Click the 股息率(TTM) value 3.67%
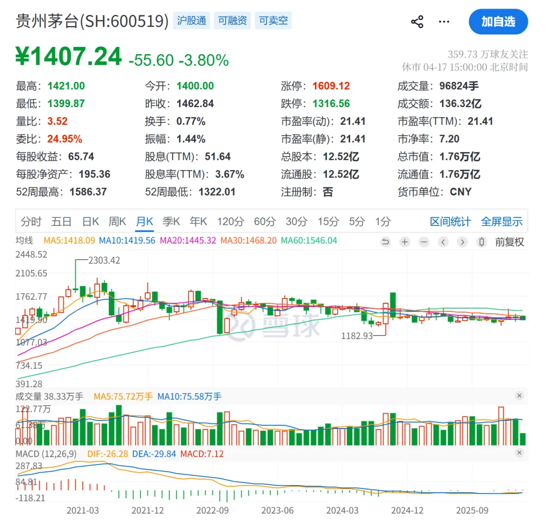This screenshot has width=545, height=520. pyautogui.click(x=230, y=174)
